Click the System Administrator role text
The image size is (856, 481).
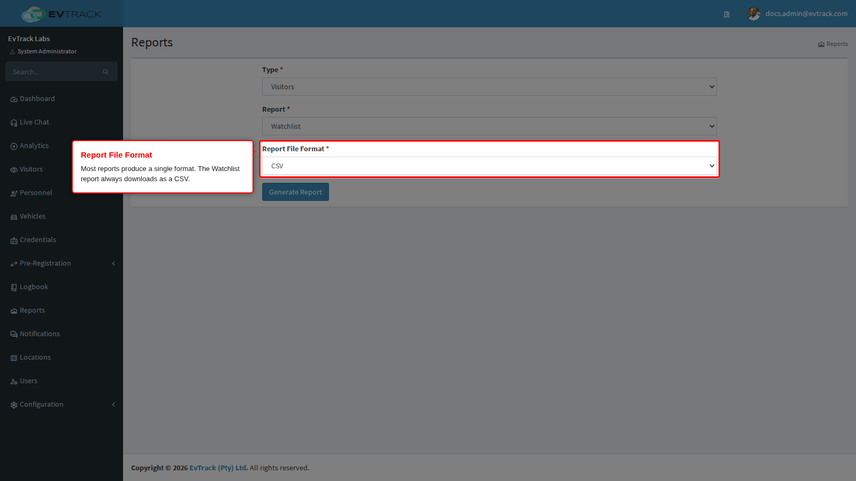(x=47, y=51)
